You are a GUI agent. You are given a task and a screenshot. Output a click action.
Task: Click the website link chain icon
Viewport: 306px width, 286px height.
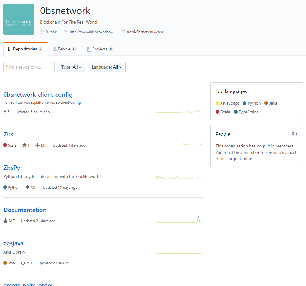[x=66, y=32]
